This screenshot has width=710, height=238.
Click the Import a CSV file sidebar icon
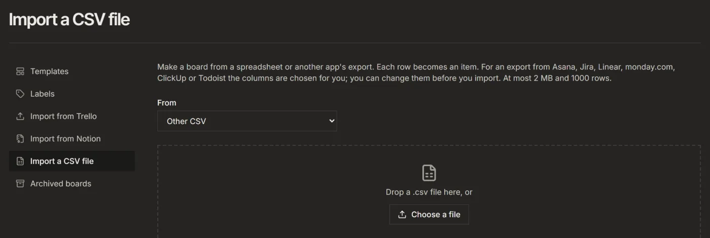[20, 161]
